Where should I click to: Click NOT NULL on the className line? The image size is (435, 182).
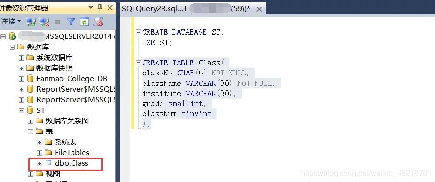[254, 83]
